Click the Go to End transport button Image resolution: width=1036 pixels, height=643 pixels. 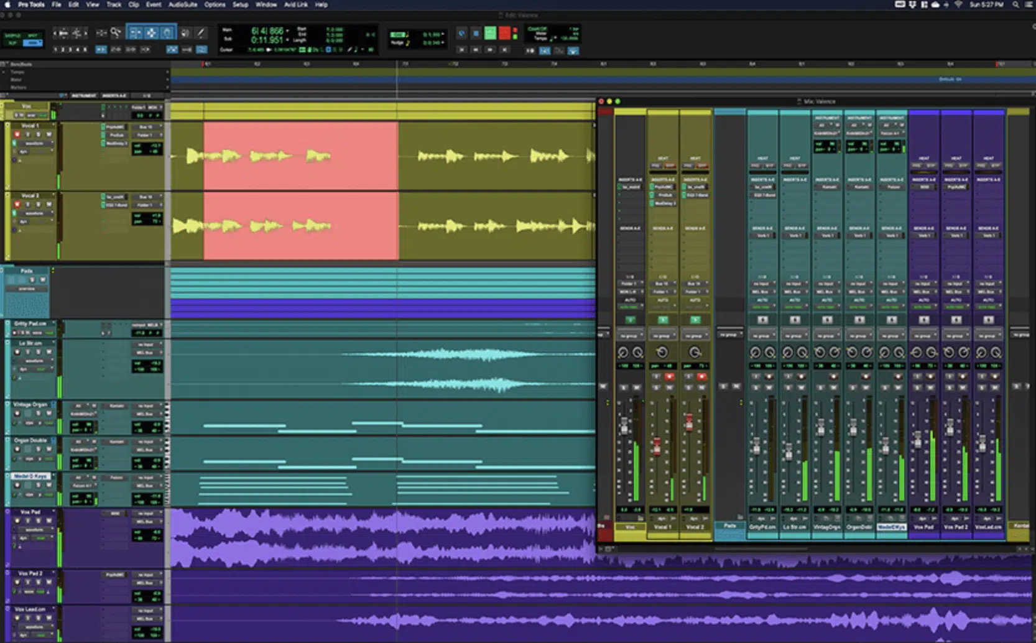504,50
